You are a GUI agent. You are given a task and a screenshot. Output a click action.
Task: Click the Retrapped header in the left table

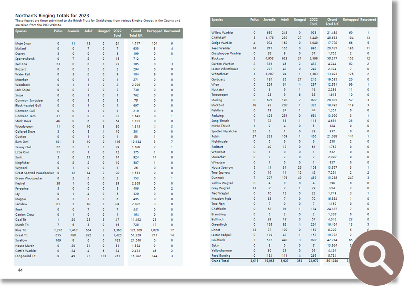(x=155, y=31)
